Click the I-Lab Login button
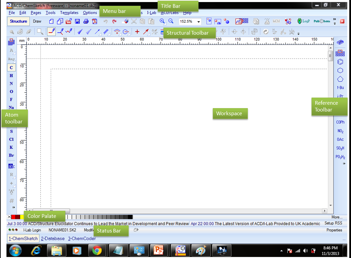The image size is (351, 258). point(32,230)
